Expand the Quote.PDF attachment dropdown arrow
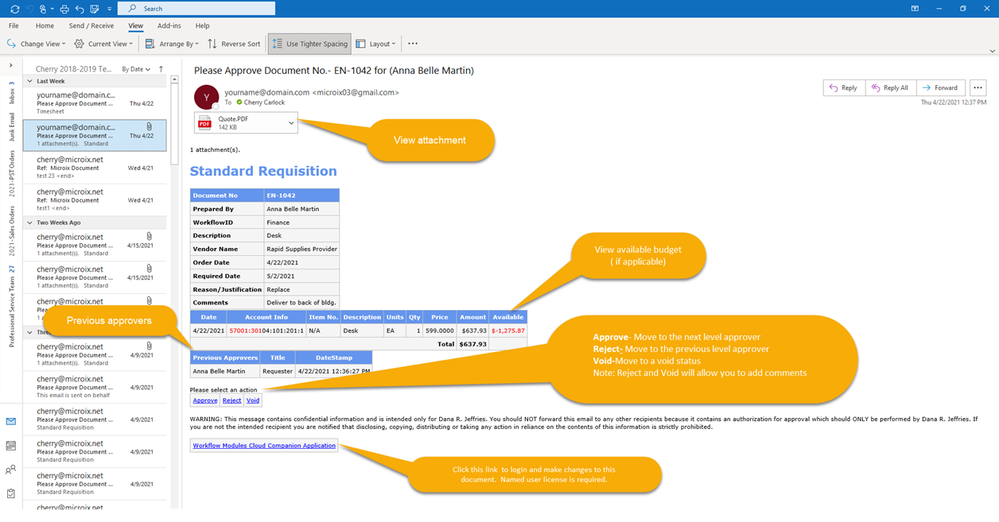 (x=291, y=123)
